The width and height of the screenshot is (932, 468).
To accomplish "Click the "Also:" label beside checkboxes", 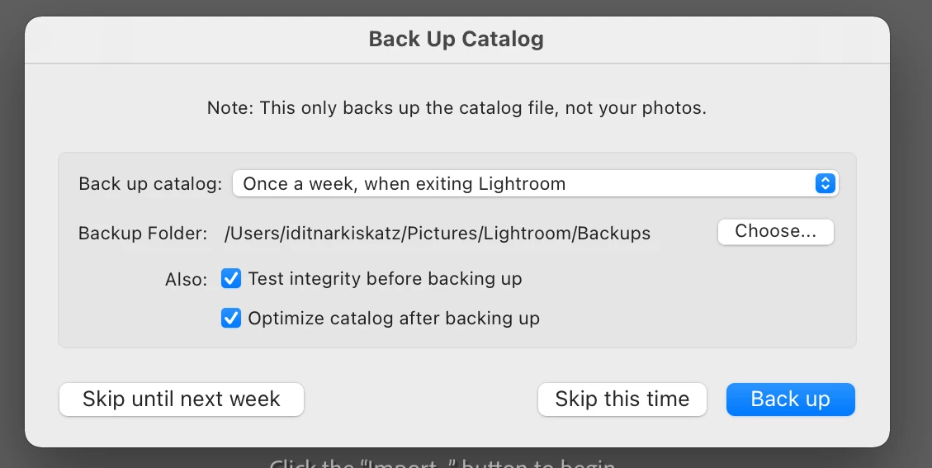I will (x=186, y=280).
